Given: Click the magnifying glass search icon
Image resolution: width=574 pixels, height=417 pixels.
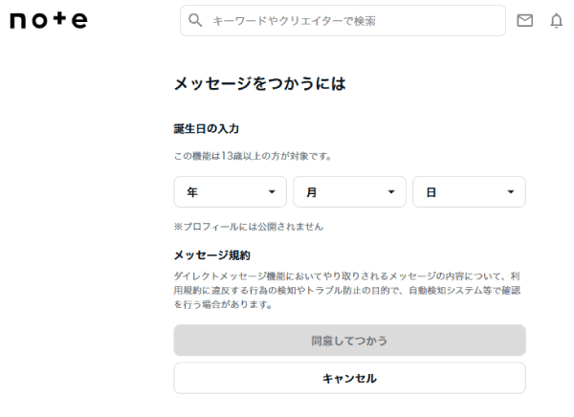Looking at the screenshot, I should click(x=196, y=20).
